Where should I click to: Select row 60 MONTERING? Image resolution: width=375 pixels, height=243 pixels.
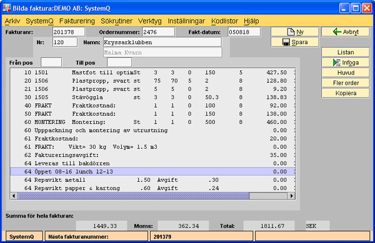point(152,122)
